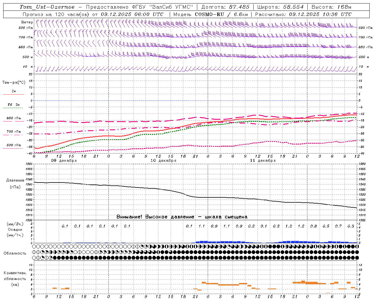The height and width of the screenshot is (299, 374).
Task: Click the "(км)" convective height unit label
Action: click(15, 284)
